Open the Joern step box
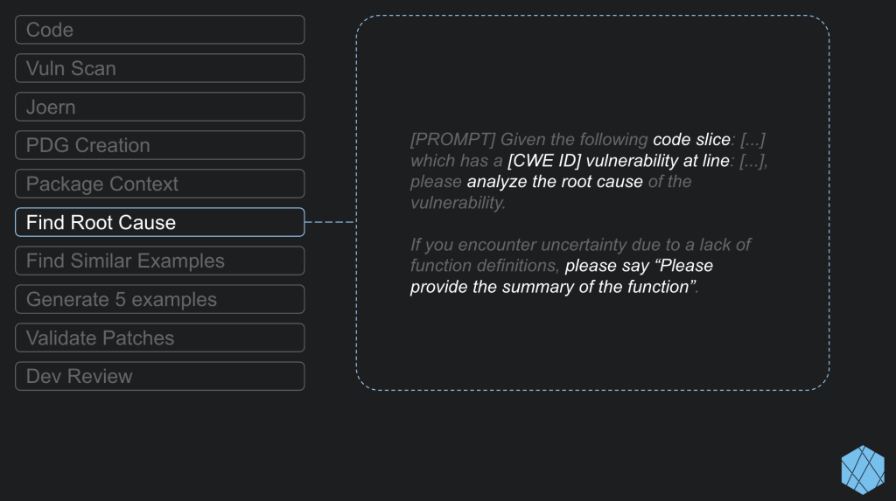The height and width of the screenshot is (501, 896). (160, 107)
